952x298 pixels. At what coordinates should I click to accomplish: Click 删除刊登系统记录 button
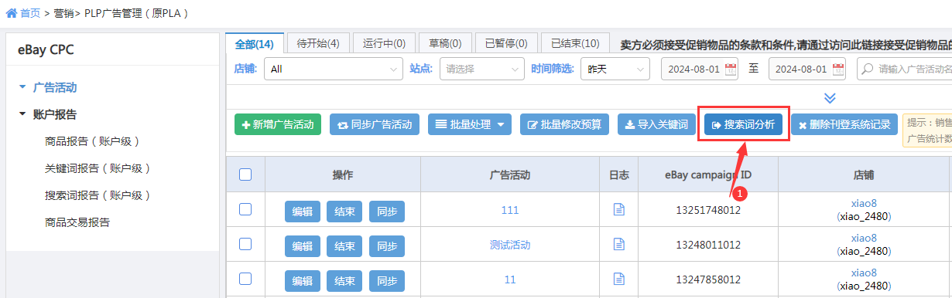click(844, 124)
